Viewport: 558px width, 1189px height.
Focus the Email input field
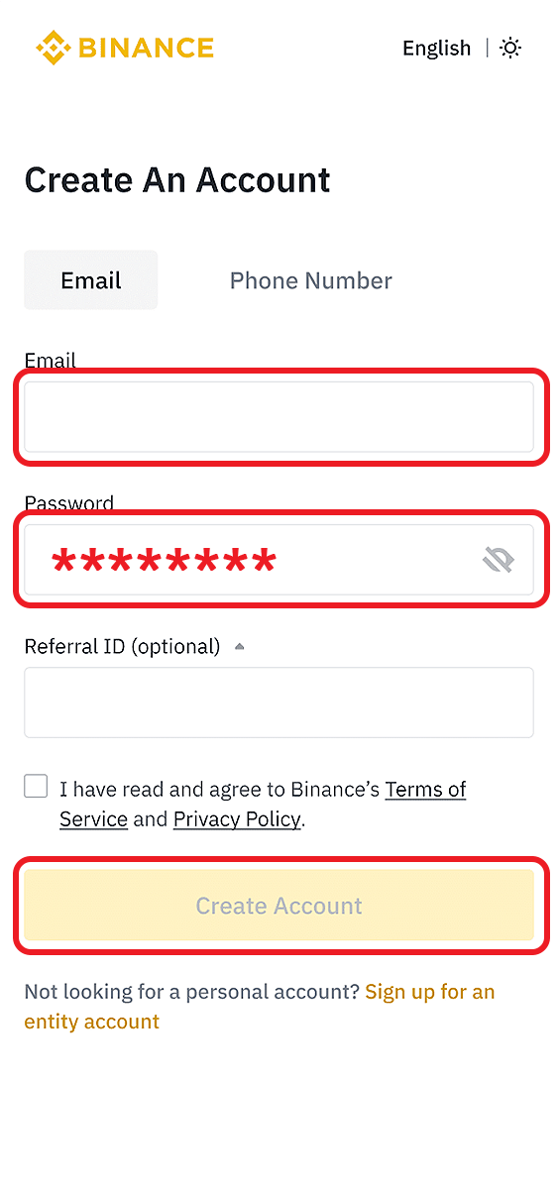pyautogui.click(x=279, y=417)
